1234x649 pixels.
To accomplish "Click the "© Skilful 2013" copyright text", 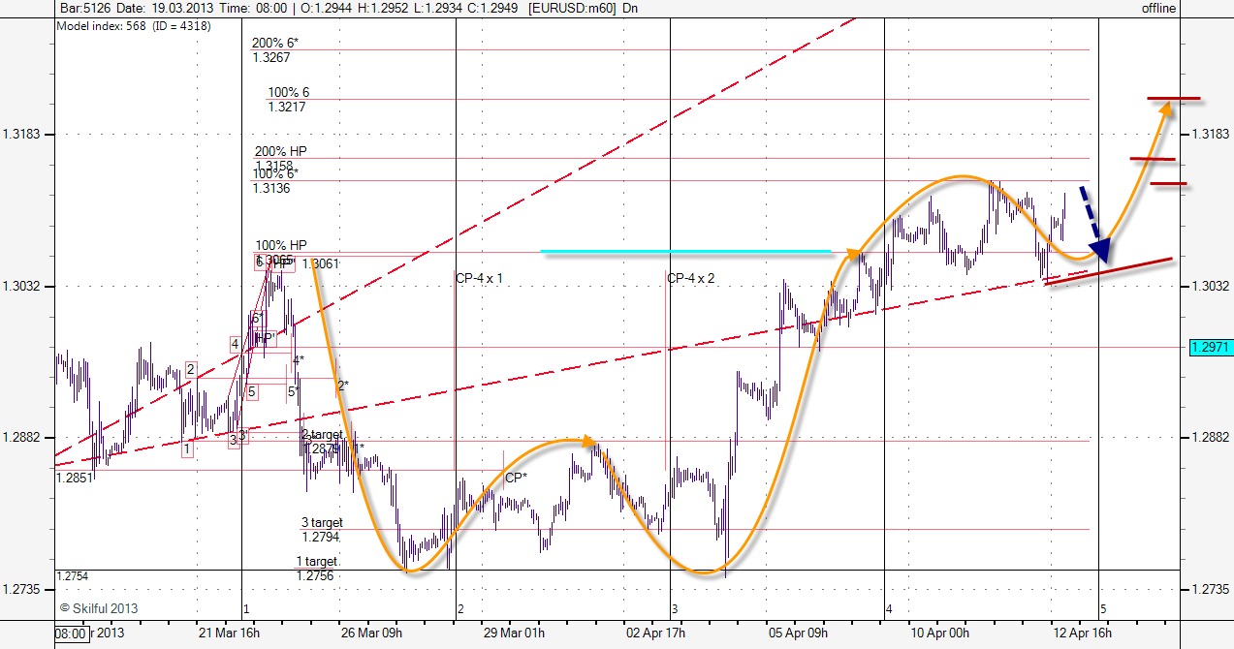I will tap(99, 608).
